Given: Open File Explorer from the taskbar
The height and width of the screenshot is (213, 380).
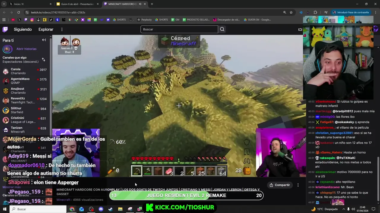Looking at the screenshot, I should [120, 209].
